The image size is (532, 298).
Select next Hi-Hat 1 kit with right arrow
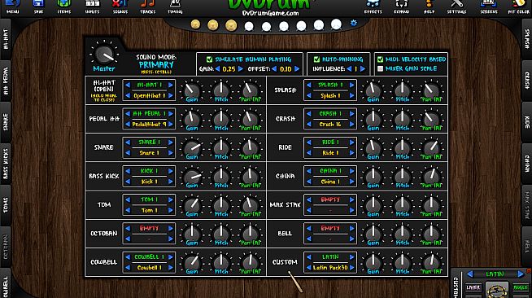171,85
